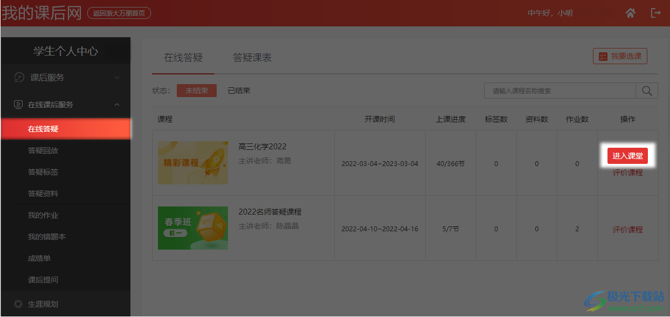This screenshot has width=670, height=317.
Task: Filter by 未结束 status
Action: pos(197,91)
